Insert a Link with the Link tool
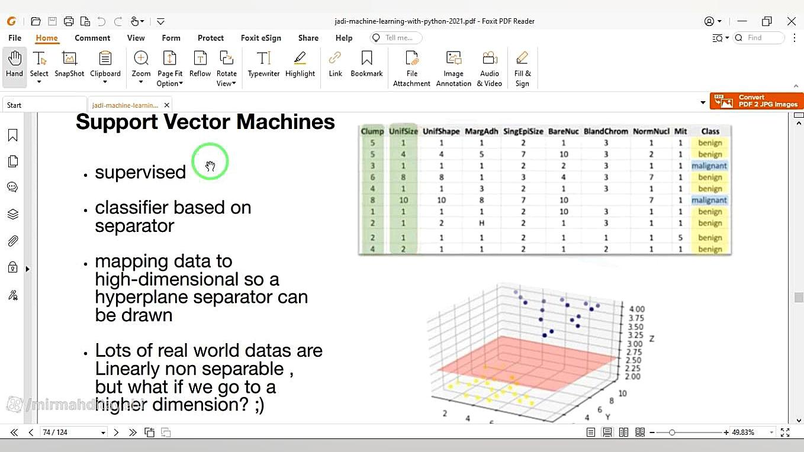Viewport: 804px width, 452px height. [335, 65]
